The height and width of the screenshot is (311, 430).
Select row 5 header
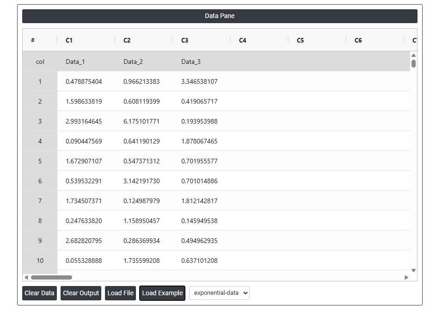[x=40, y=161]
